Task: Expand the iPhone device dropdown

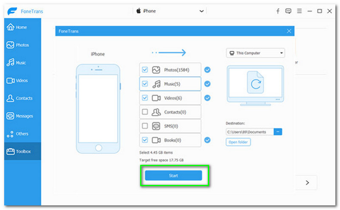Action: [x=170, y=11]
